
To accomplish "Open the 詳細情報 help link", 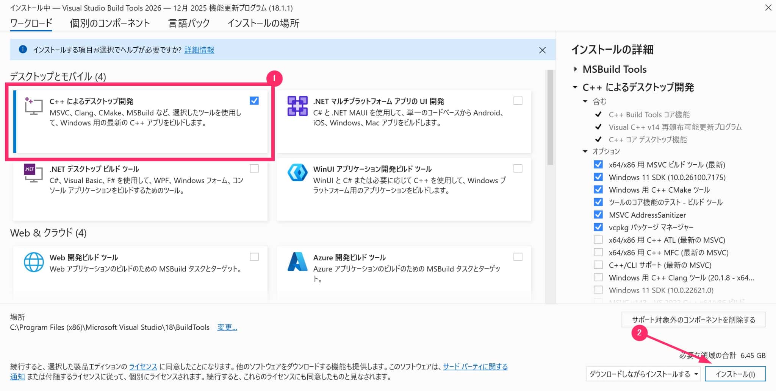I will [x=199, y=50].
